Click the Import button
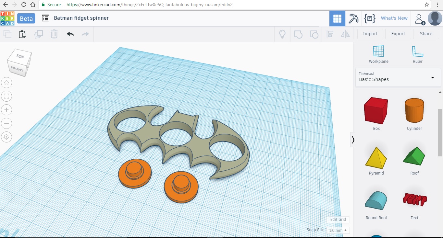This screenshot has height=238, width=443. pyautogui.click(x=370, y=34)
